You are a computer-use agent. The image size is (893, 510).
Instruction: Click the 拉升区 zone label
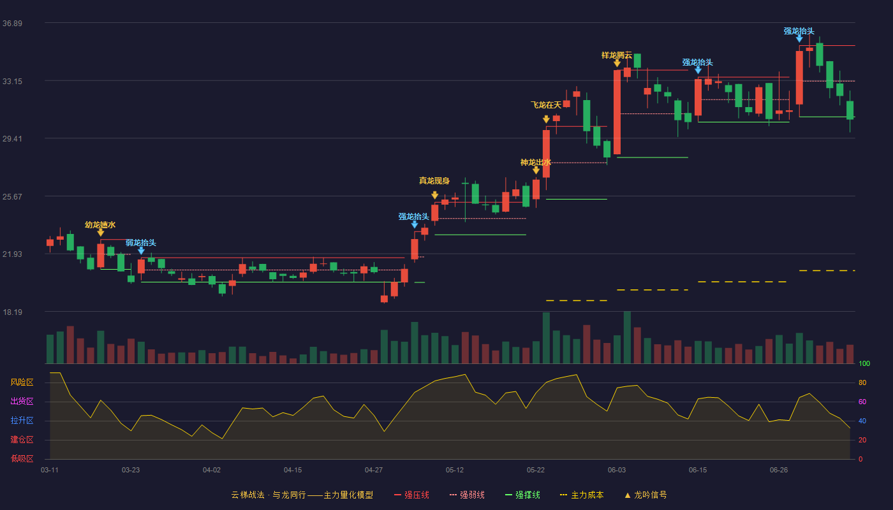click(x=22, y=421)
